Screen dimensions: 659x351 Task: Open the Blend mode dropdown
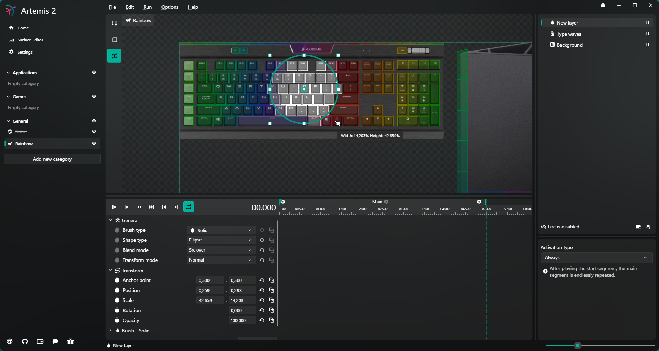[x=221, y=250]
